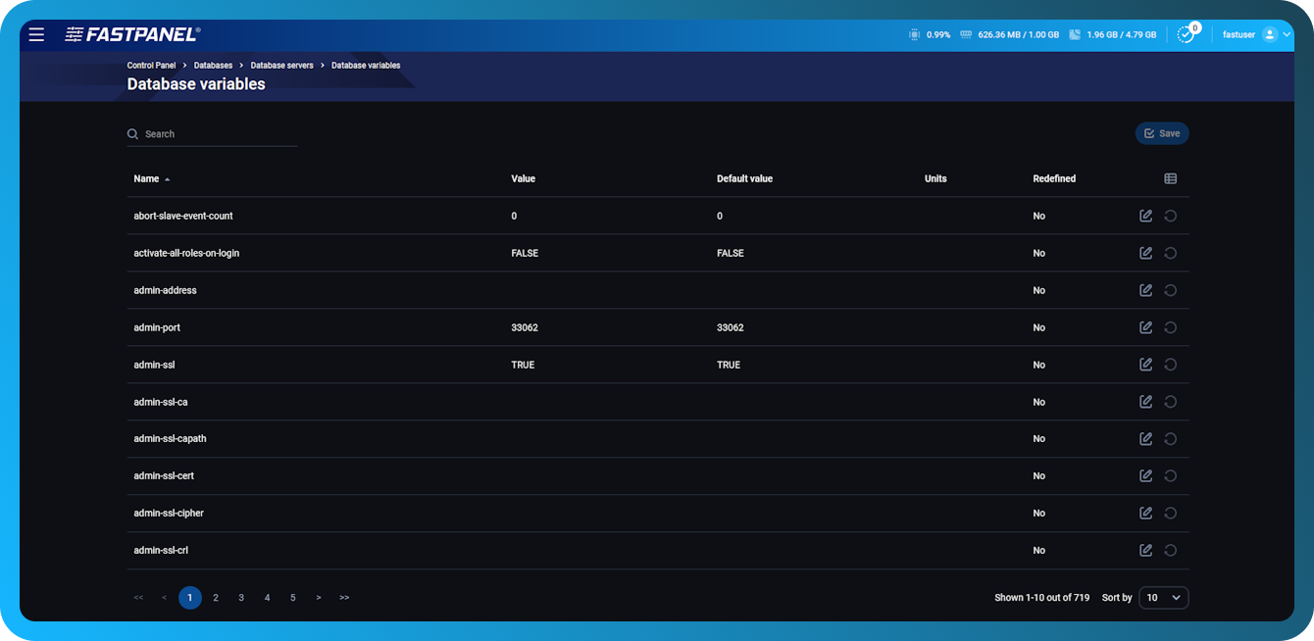Edit the admin-ssl-crl variable value
Image resolution: width=1314 pixels, height=641 pixels.
1145,550
